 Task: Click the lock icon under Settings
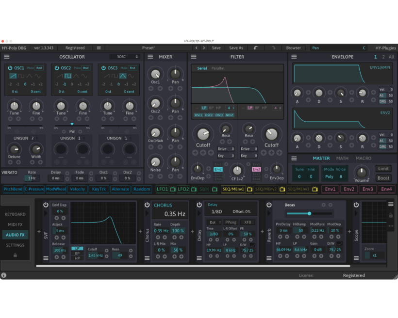(15, 255)
